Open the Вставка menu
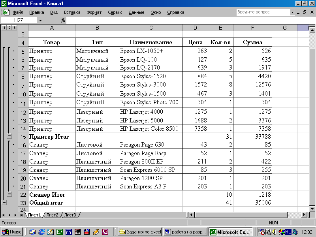 click(x=72, y=12)
